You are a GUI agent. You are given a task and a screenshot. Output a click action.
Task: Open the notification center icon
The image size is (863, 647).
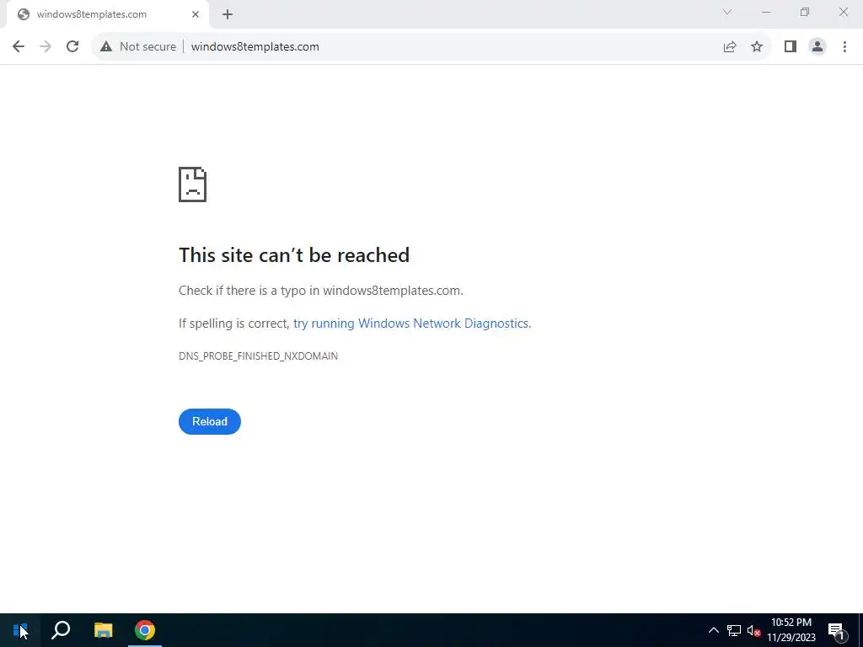pos(836,631)
